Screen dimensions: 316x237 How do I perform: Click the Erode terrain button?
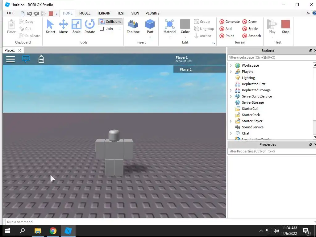click(x=250, y=29)
